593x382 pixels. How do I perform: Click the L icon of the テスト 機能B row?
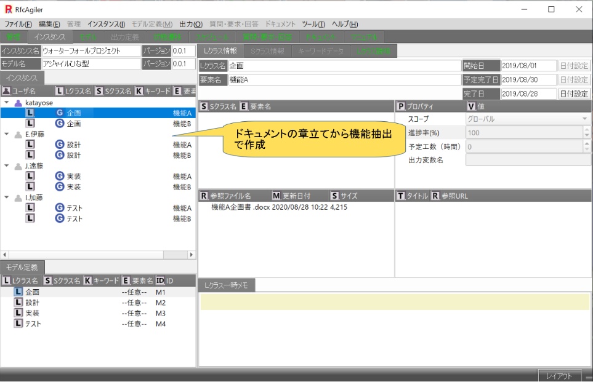30,218
